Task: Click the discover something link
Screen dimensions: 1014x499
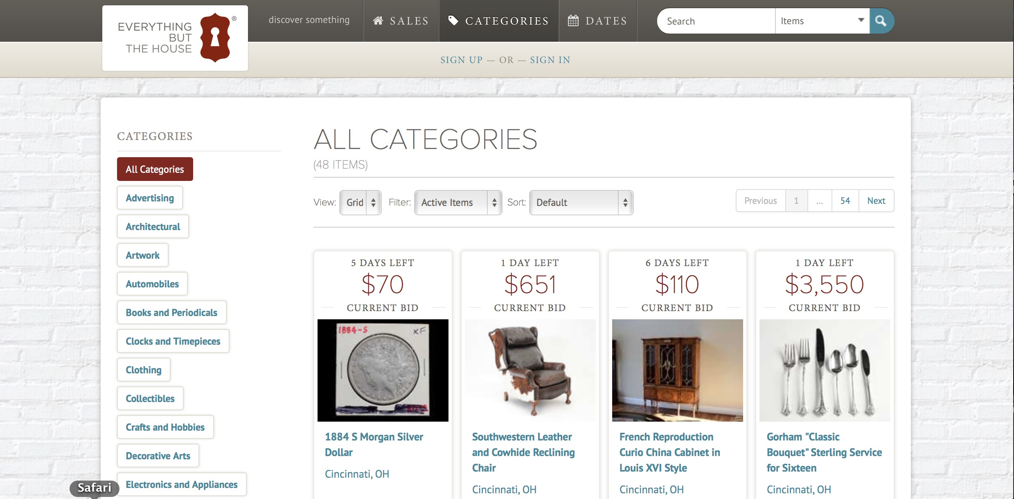Action: pyautogui.click(x=309, y=20)
